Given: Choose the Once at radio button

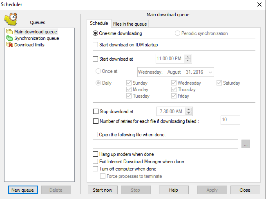Looking at the screenshot, I should 98,71.
